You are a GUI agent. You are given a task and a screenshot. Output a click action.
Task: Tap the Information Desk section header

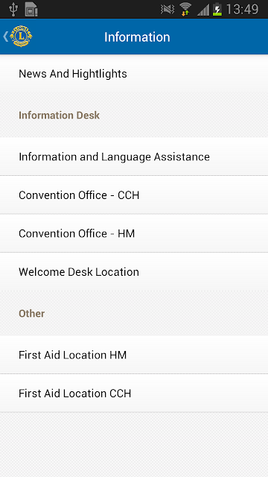[60, 116]
